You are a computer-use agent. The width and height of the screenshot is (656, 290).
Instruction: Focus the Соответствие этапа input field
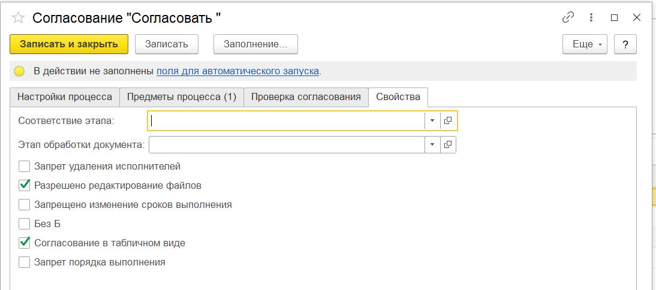click(286, 121)
